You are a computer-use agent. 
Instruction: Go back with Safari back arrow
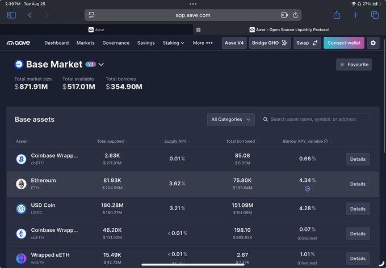click(x=30, y=15)
